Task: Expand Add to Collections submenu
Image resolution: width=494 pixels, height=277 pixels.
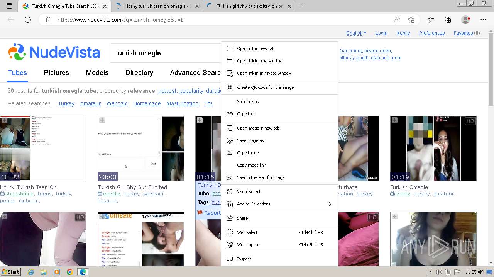Action: 279,204
